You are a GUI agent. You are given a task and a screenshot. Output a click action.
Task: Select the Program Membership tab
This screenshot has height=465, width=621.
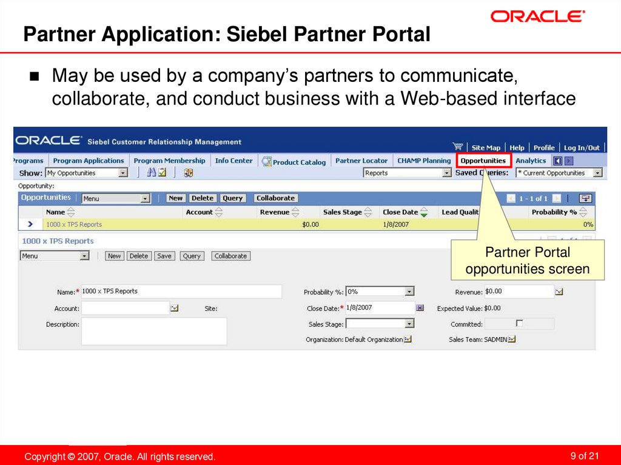coord(169,160)
